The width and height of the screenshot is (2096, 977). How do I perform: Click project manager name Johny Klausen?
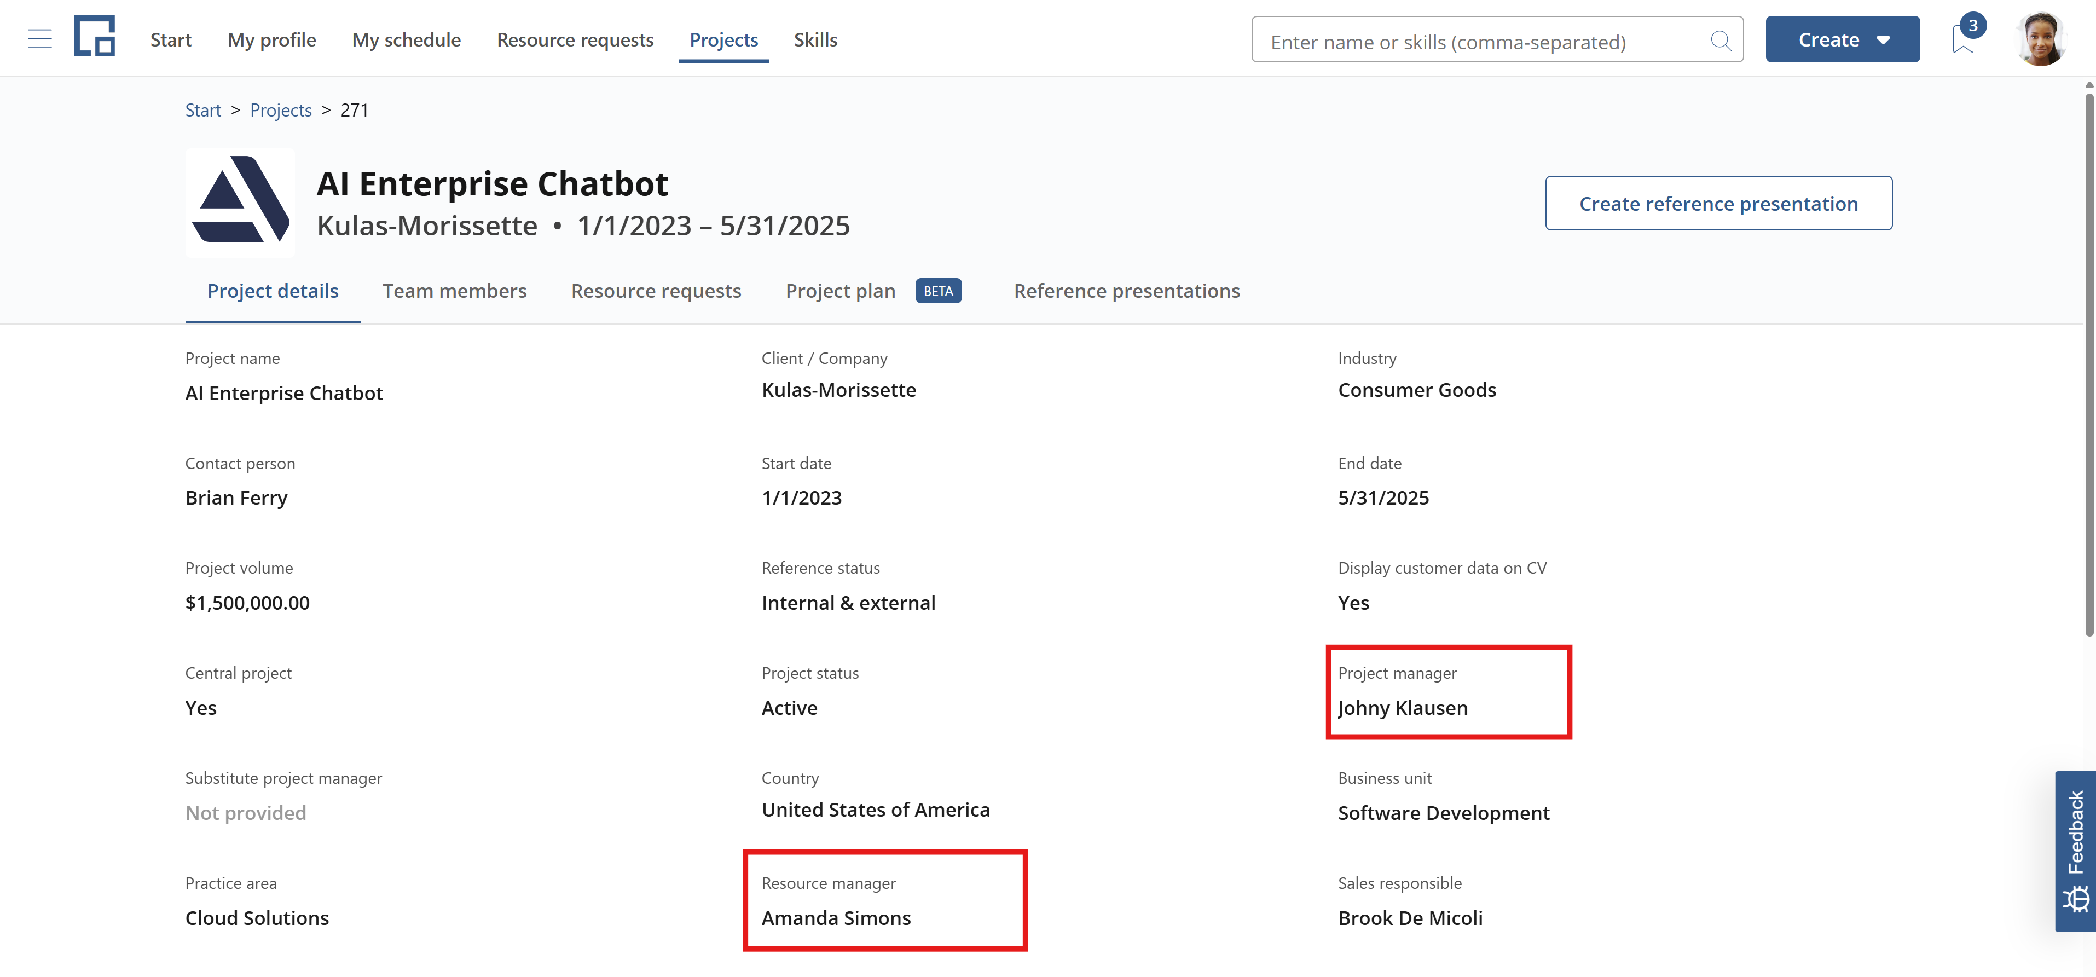[x=1403, y=708]
